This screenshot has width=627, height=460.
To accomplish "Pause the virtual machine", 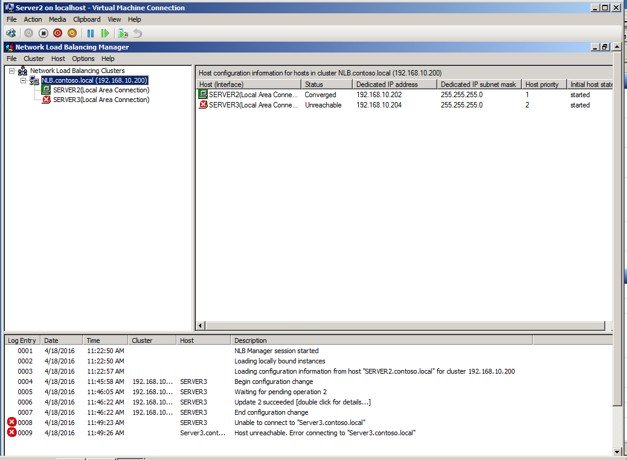I will tap(91, 33).
